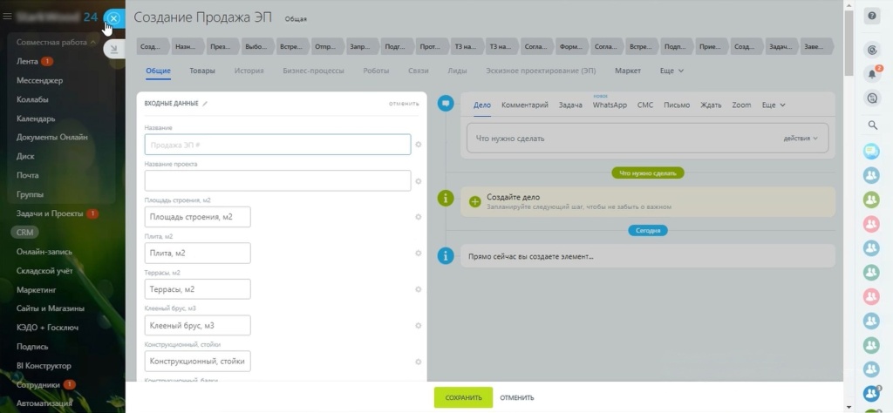Image resolution: width=893 pixels, height=413 pixels.
Task: Click the gear icon beside Плита, м2 field
Action: click(419, 253)
